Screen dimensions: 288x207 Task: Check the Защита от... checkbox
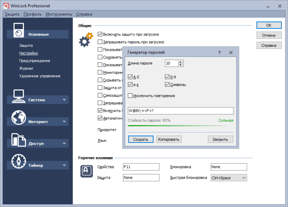click(x=100, y=88)
